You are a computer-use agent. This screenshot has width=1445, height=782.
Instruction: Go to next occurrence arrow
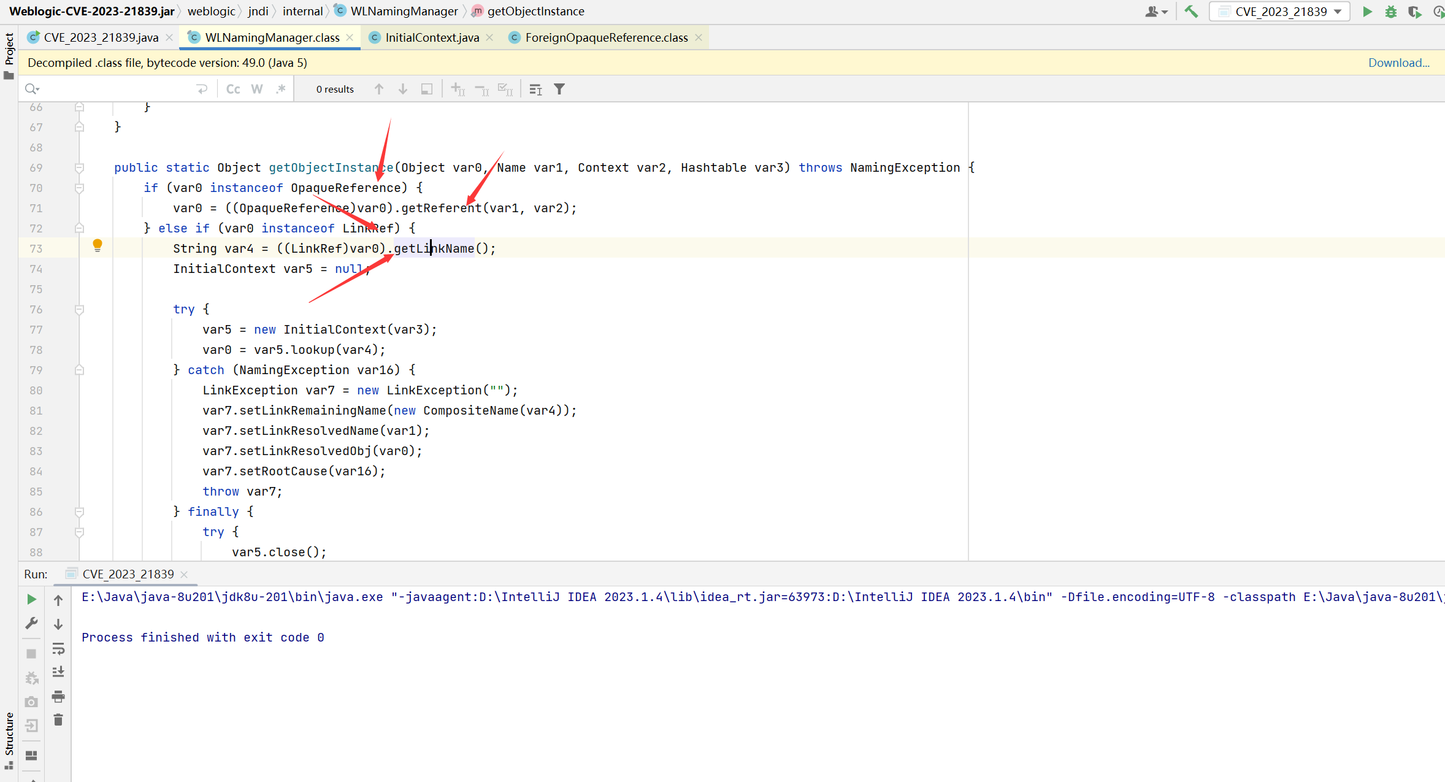point(403,90)
